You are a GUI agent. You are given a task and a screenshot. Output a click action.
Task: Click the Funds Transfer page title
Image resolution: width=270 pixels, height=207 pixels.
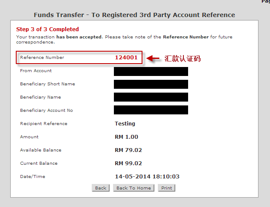(134, 15)
